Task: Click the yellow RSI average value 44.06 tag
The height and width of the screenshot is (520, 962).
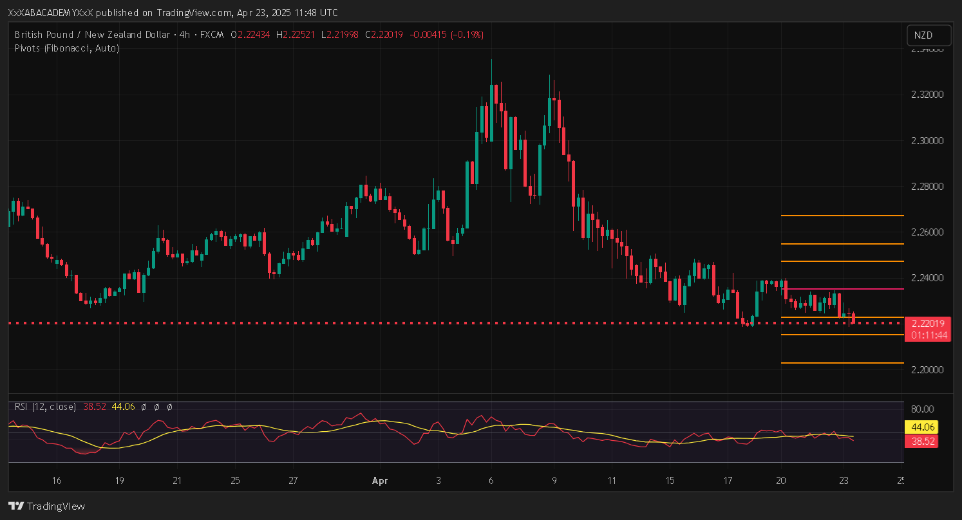Action: click(x=924, y=427)
